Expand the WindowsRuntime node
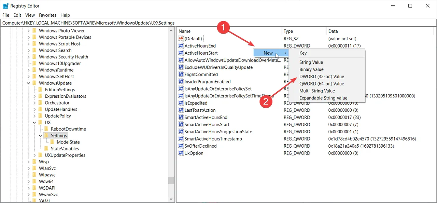This screenshot has width=437, height=203. coord(29,70)
